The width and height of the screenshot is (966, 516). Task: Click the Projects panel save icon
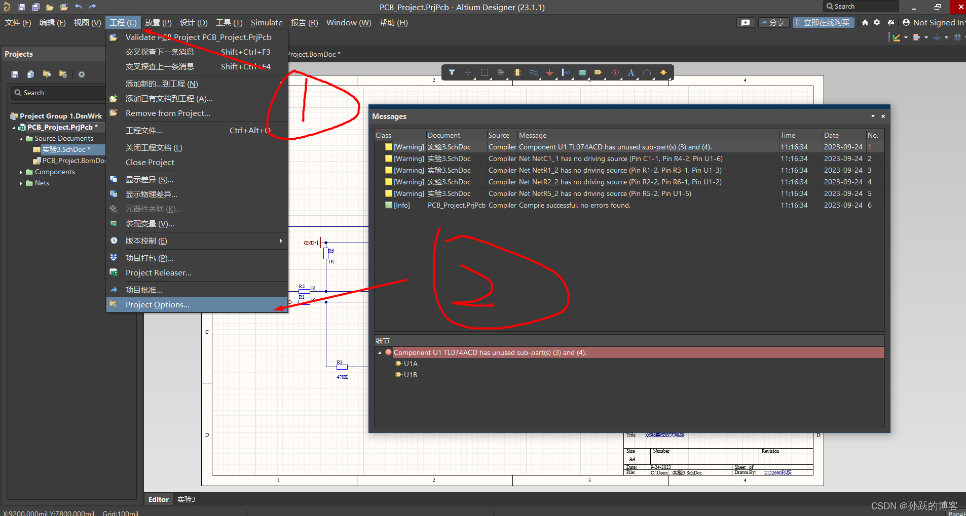pos(15,74)
